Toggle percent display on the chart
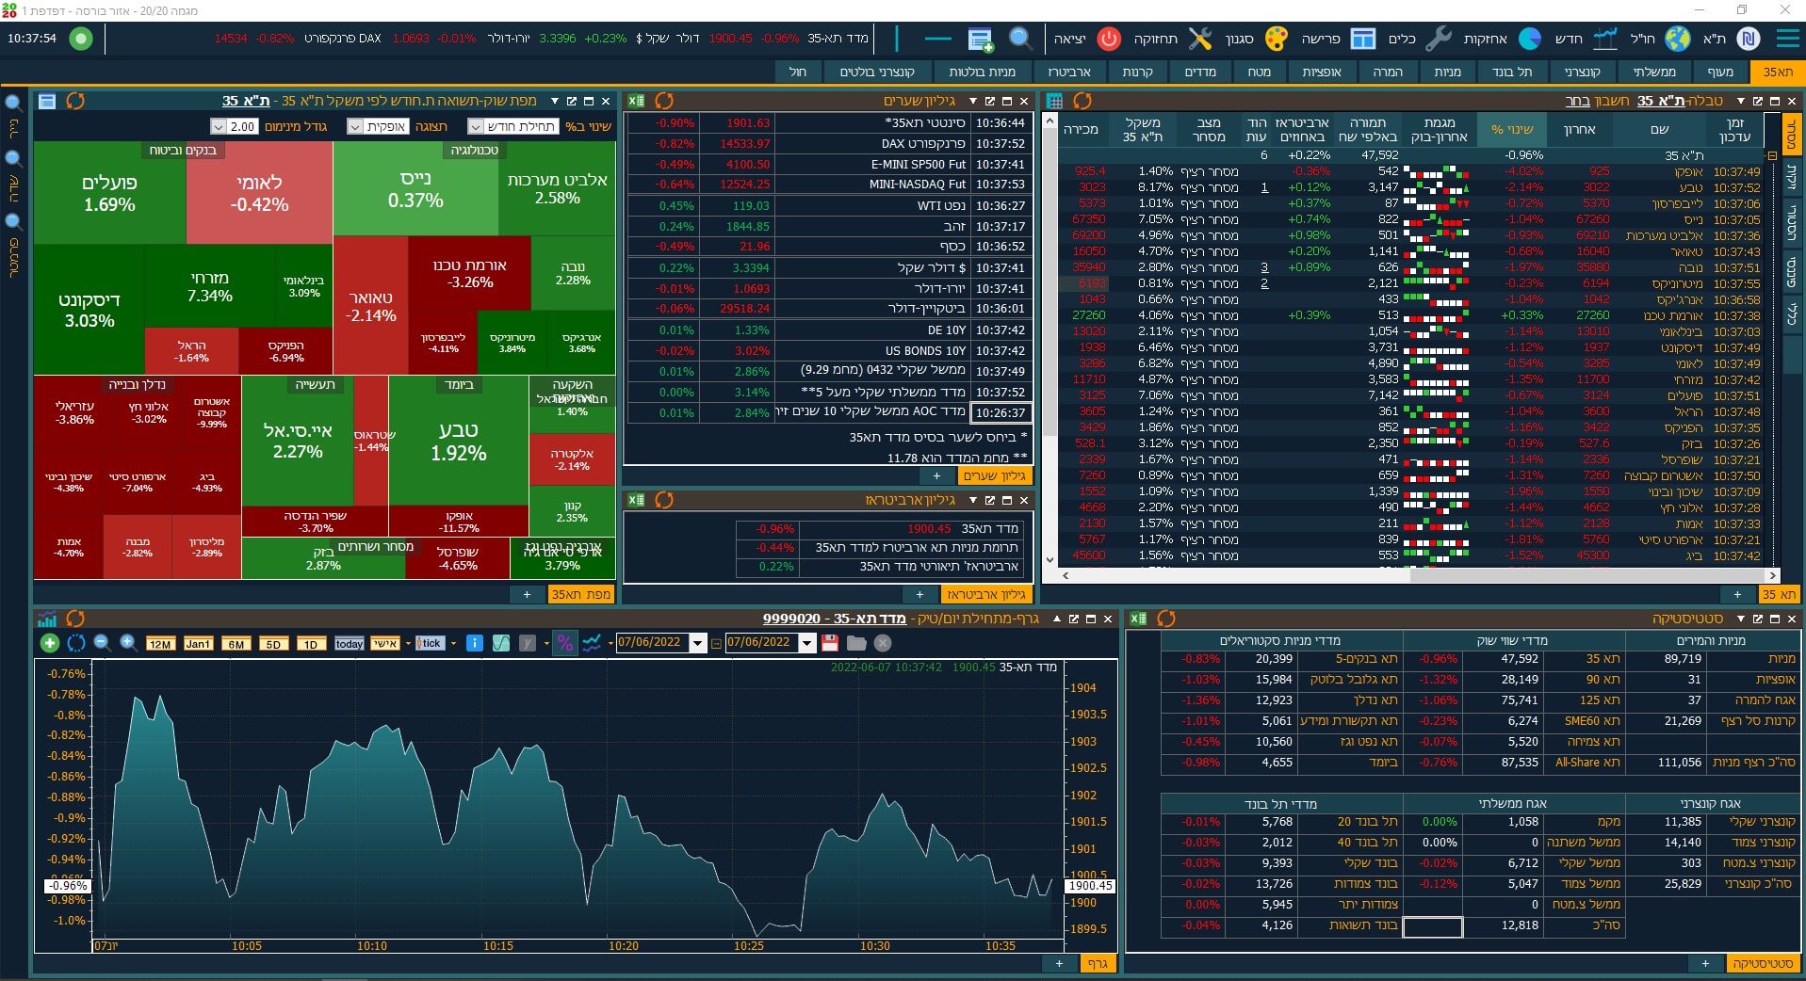Image resolution: width=1806 pixels, height=981 pixels. tap(564, 643)
